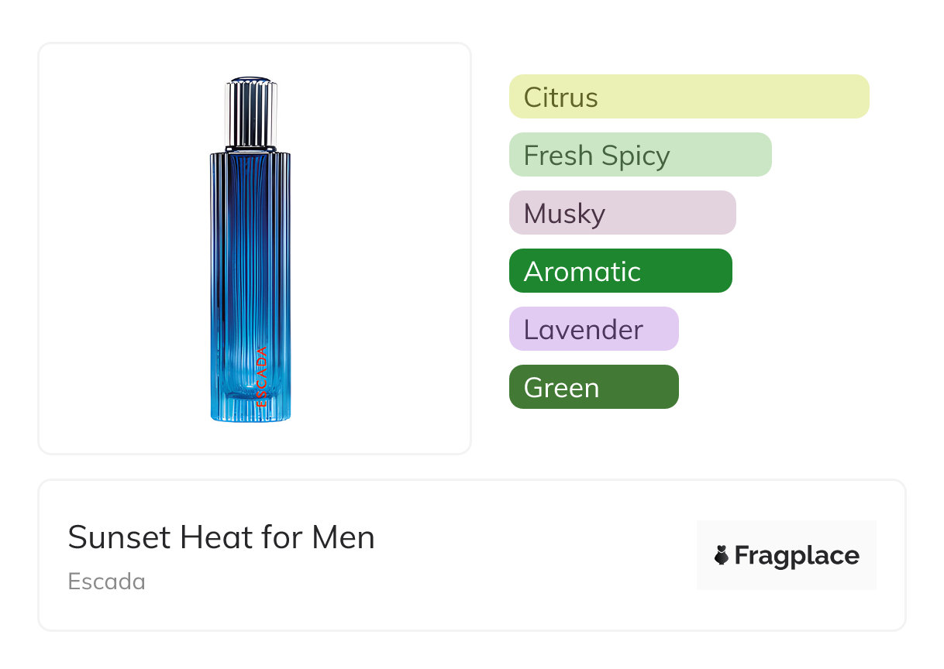944x669 pixels.
Task: Click the word Men in the title
Action: point(343,537)
